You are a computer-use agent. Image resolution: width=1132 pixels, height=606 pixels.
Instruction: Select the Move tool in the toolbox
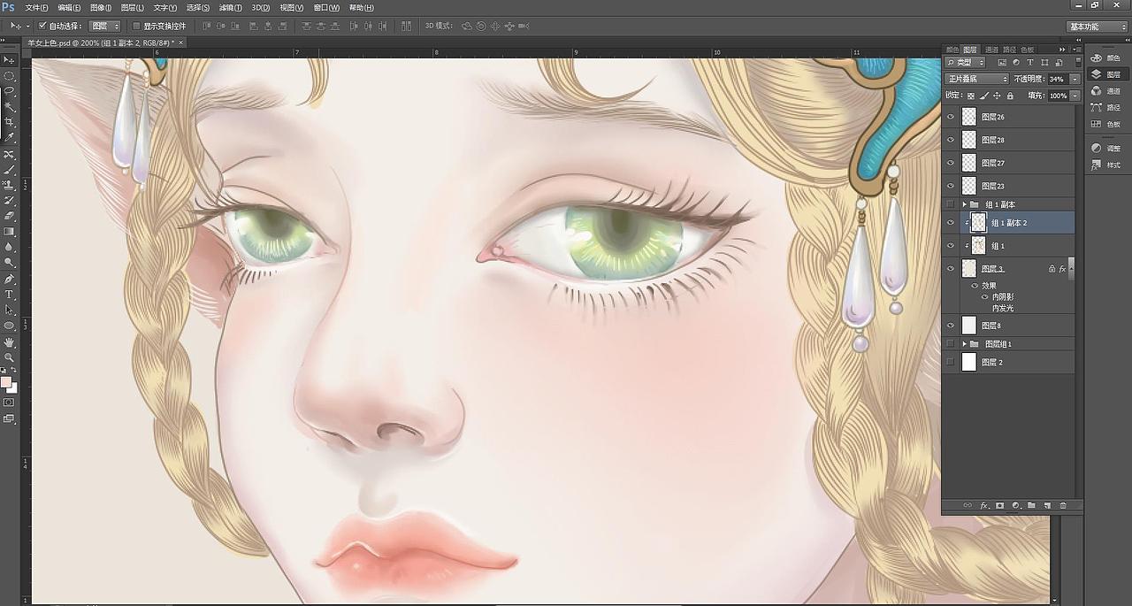(x=9, y=60)
